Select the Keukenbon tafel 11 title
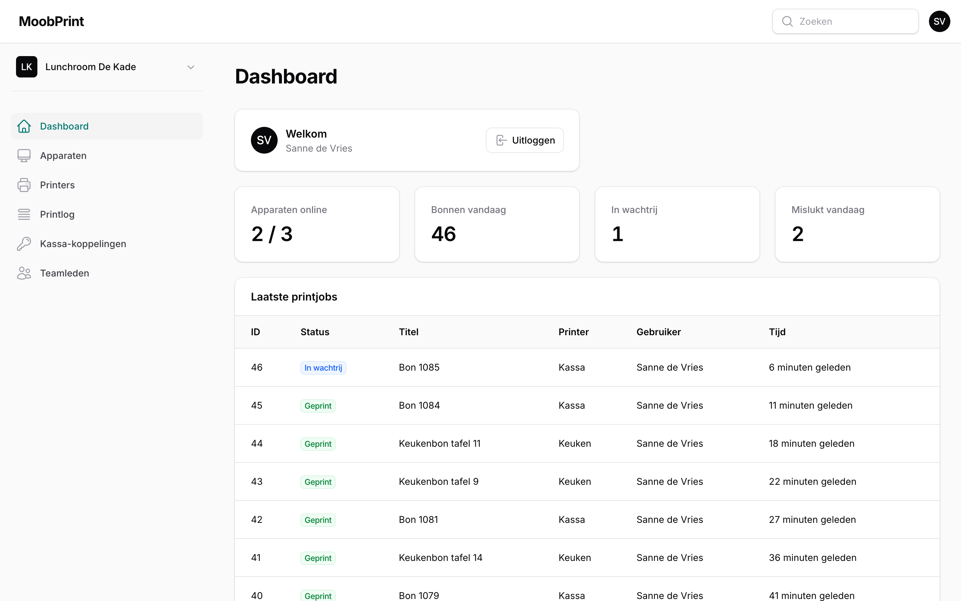Image resolution: width=961 pixels, height=601 pixels. [439, 444]
